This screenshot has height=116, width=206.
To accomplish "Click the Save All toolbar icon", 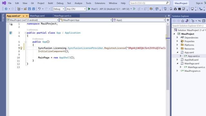I will pyautogui.click(x=33, y=9).
